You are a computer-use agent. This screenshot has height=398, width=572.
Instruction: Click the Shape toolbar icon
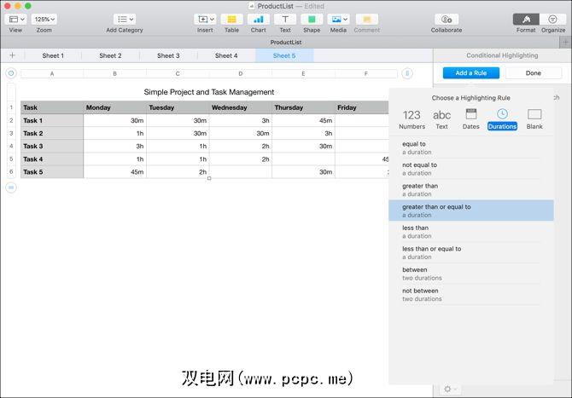click(x=312, y=19)
